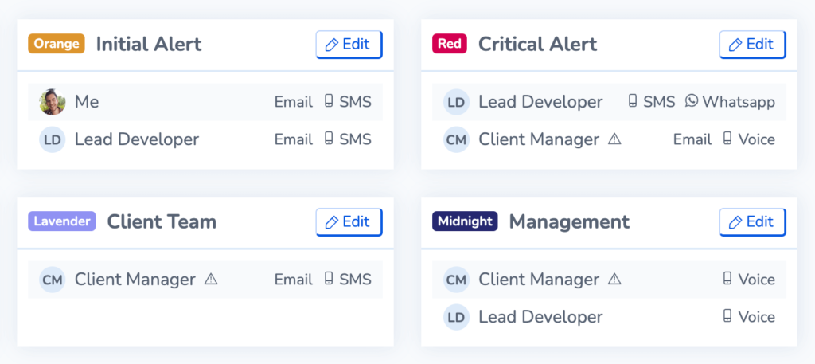Click the profile photo next to Me
This screenshot has width=815, height=364.
tap(52, 102)
